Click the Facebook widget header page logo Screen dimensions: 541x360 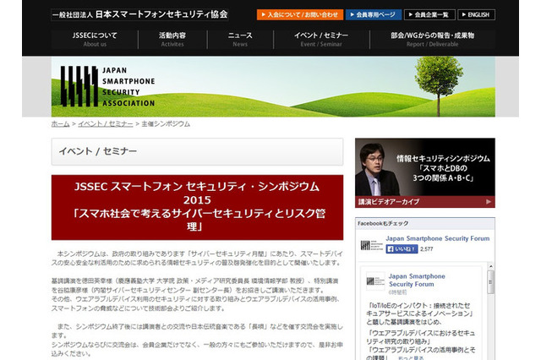click(x=371, y=245)
